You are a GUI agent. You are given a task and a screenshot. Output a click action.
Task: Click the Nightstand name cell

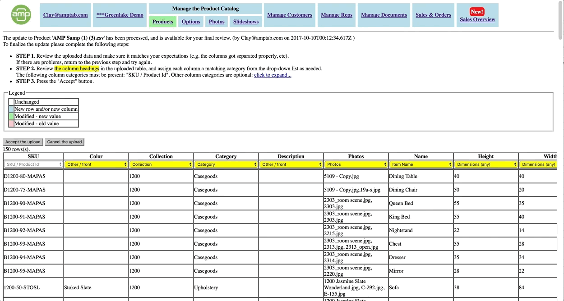(x=421, y=230)
